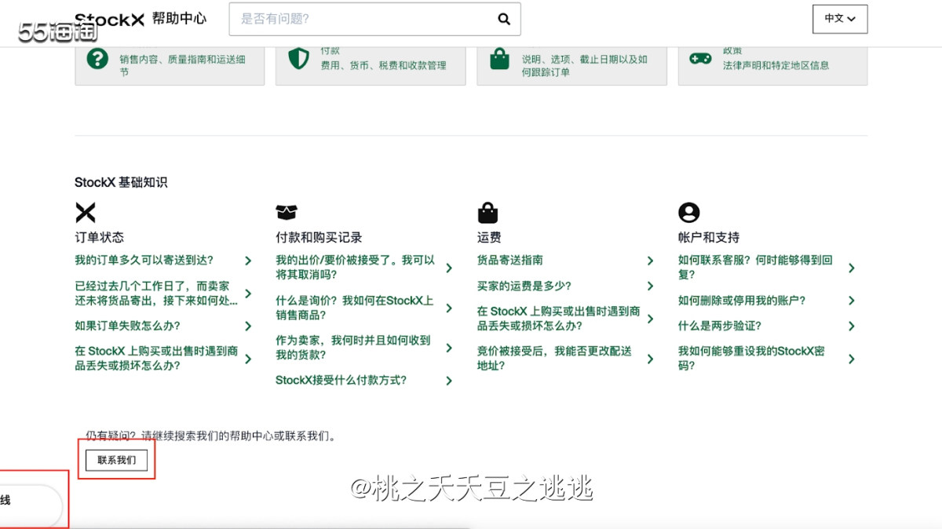Click chevron next to 如何删除或停用我的账户

851,301
